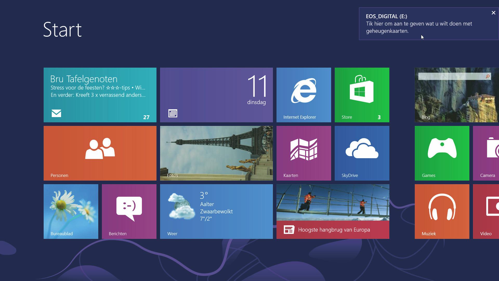The height and width of the screenshot is (281, 499).
Task: Click the Bing search magnifier icon
Action: 488,76
